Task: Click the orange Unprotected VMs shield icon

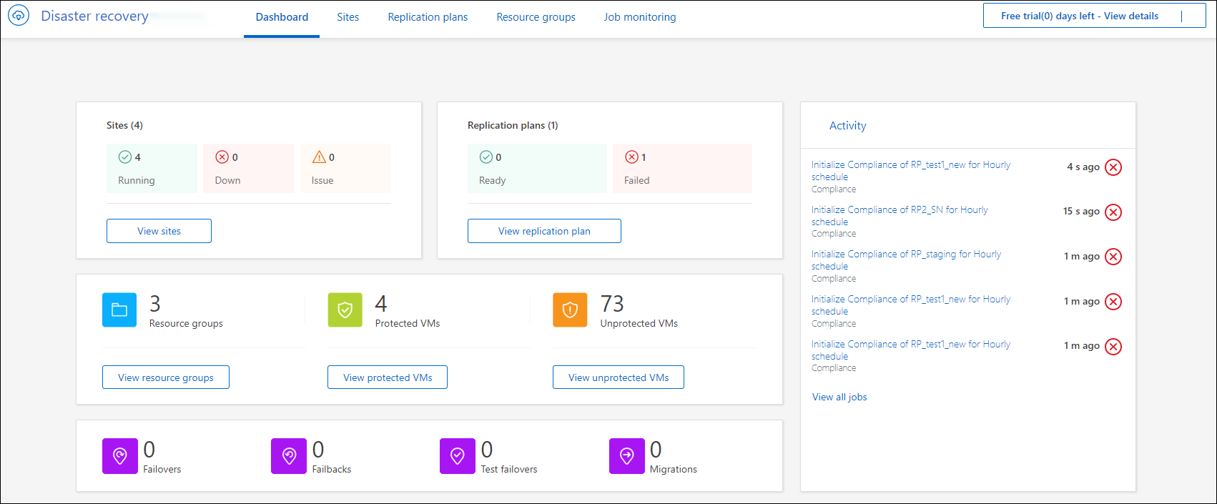Action: 570,310
